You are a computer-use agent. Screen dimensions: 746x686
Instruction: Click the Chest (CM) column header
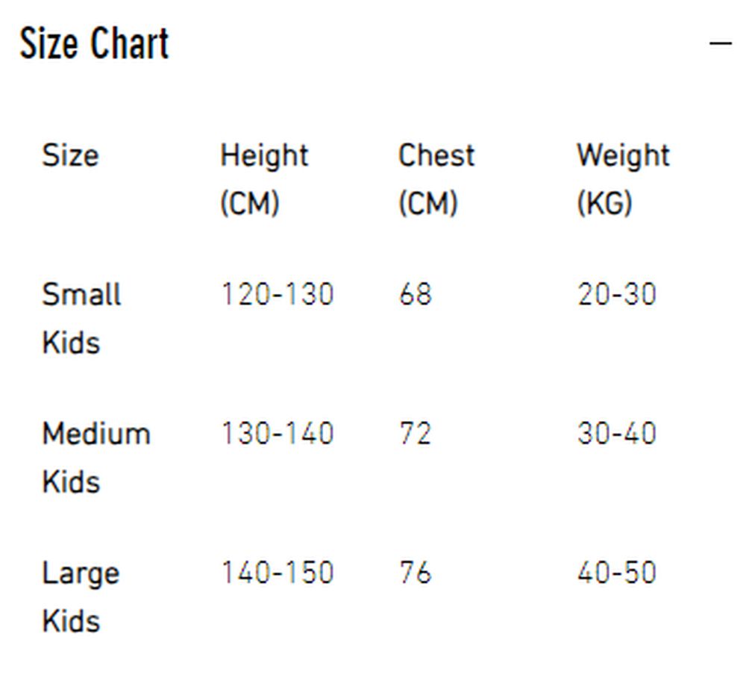click(436, 178)
